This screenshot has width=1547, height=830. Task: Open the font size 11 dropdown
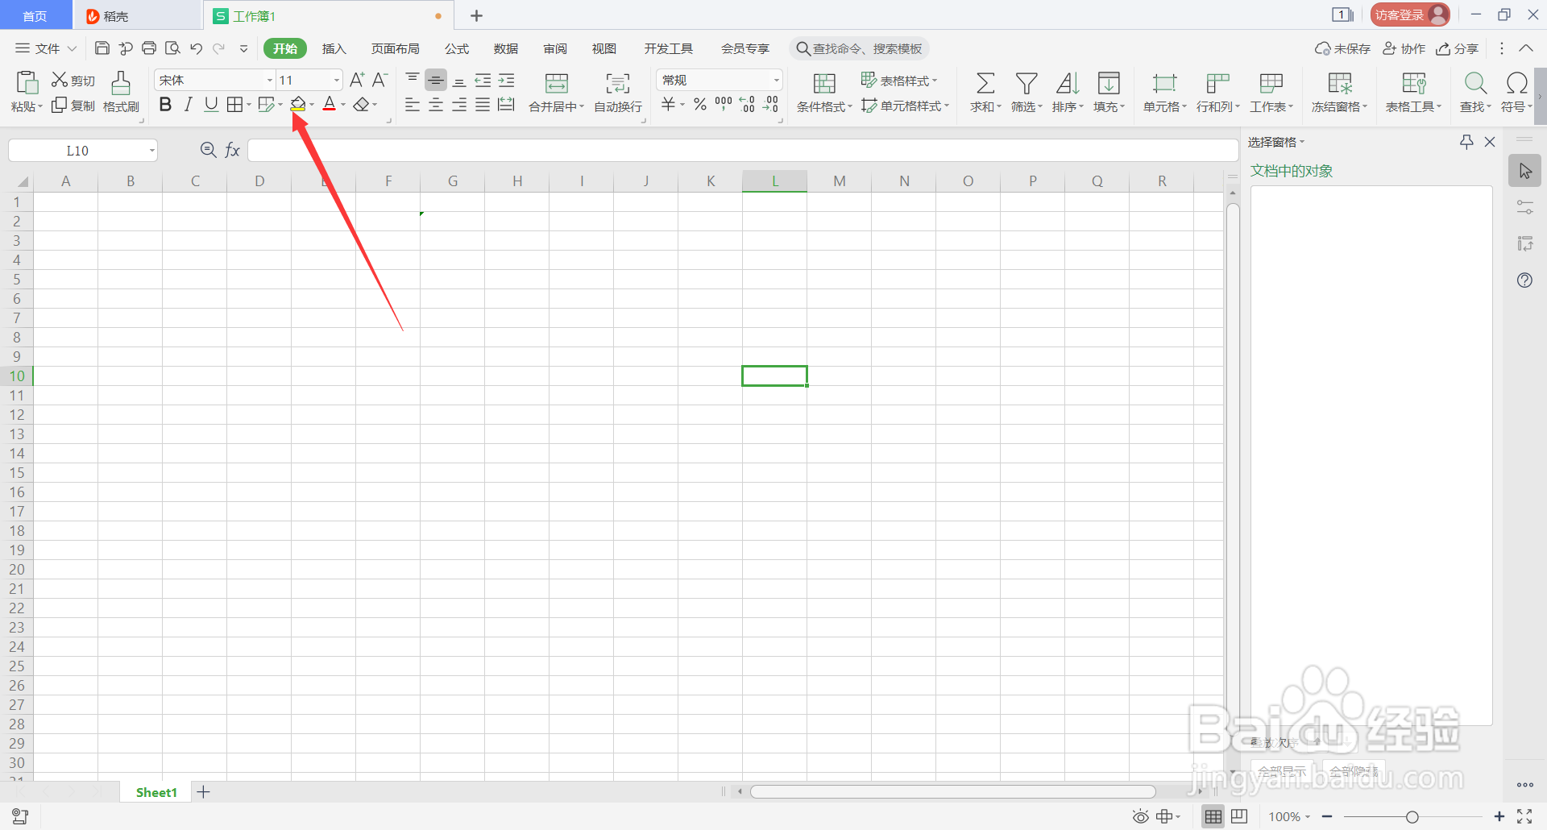337,80
